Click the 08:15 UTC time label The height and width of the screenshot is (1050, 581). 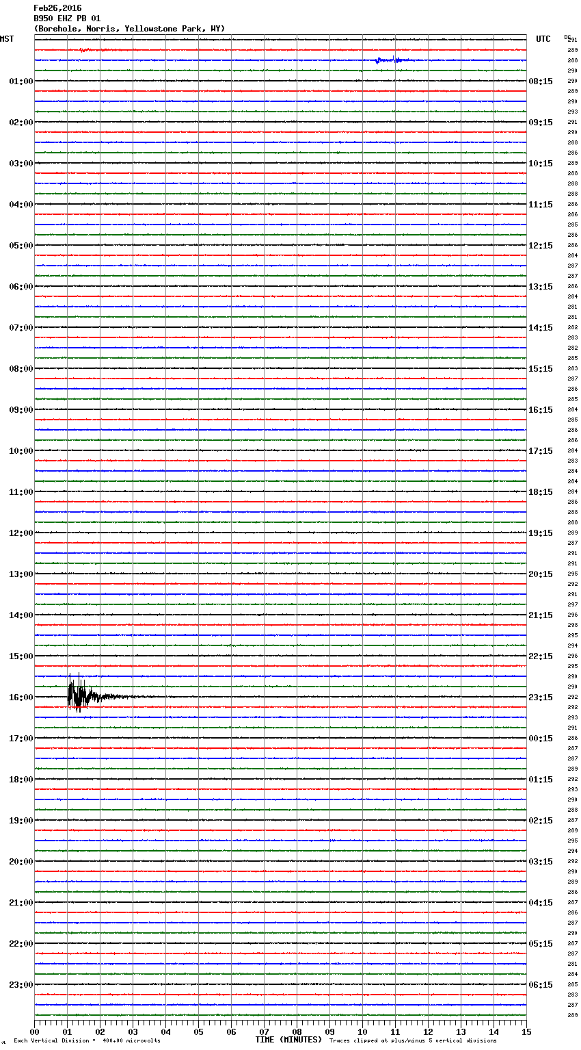(x=541, y=81)
